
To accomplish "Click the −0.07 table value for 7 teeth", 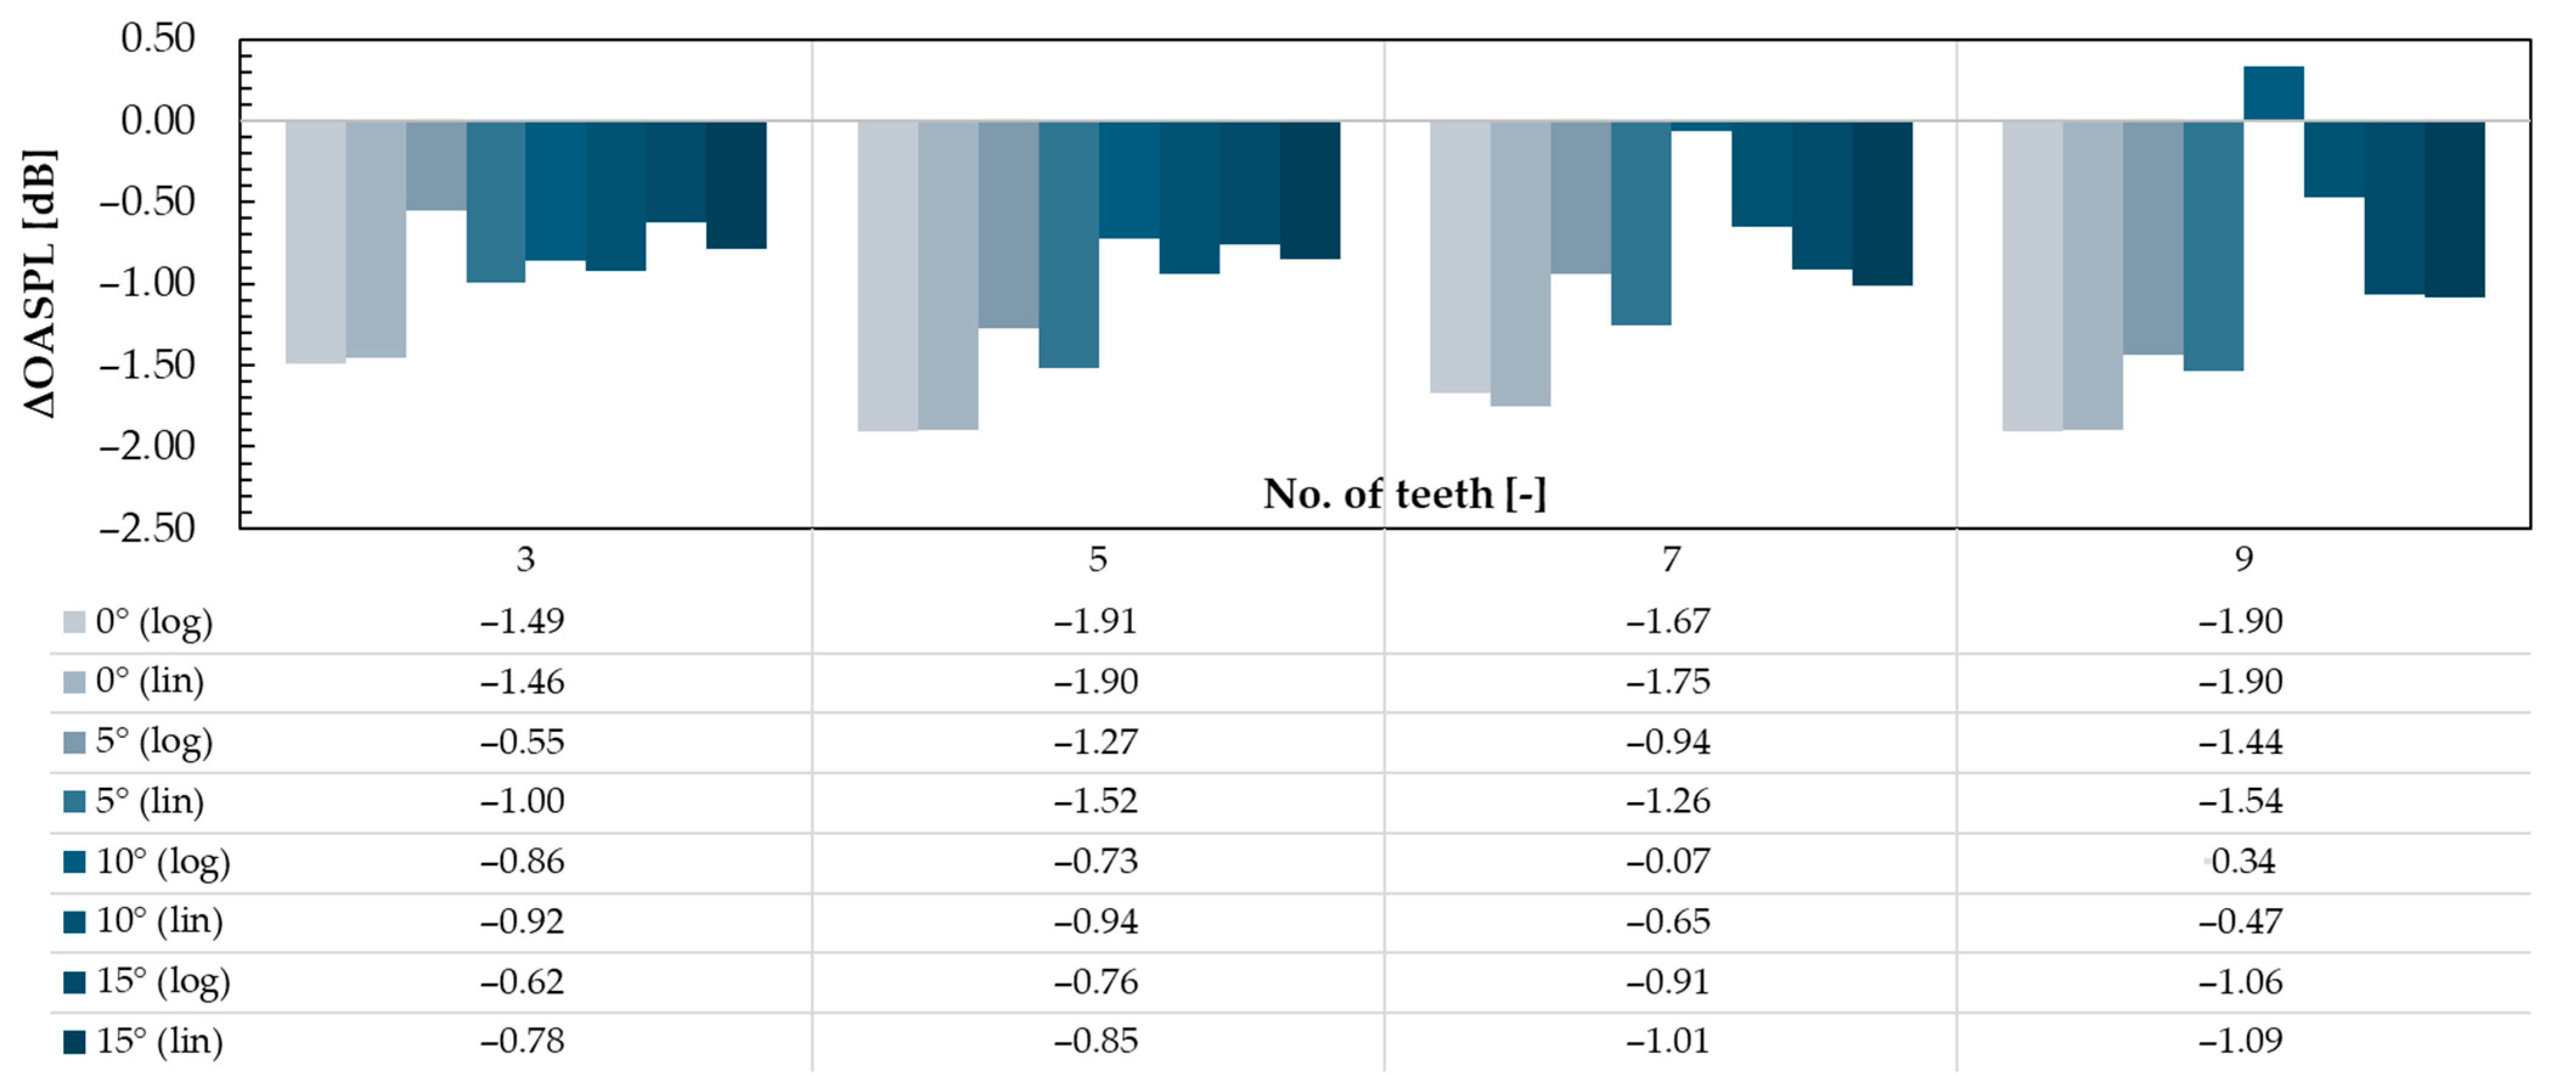I will pyautogui.click(x=1668, y=862).
